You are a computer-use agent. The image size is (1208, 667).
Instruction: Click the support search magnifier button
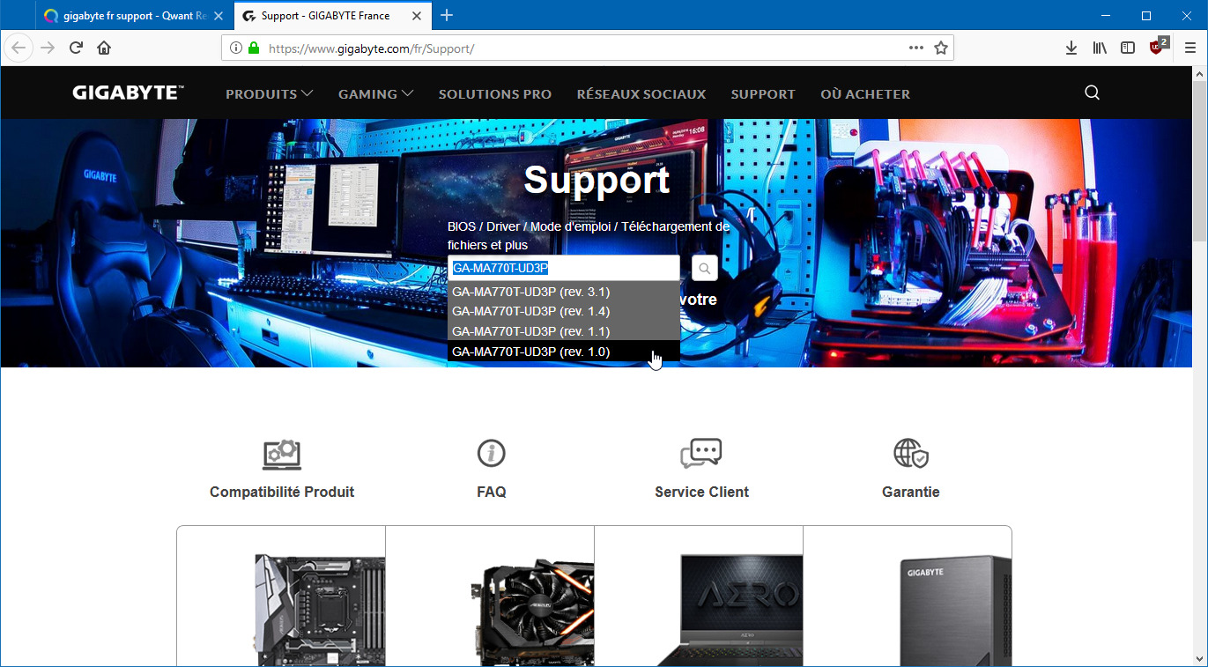click(x=705, y=269)
